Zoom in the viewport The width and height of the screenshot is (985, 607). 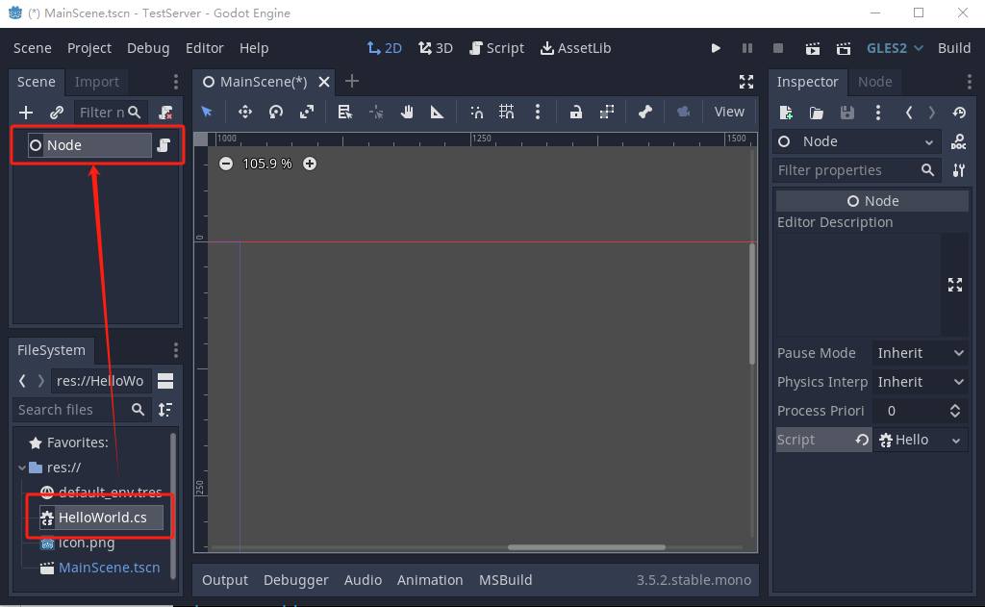[x=310, y=164]
